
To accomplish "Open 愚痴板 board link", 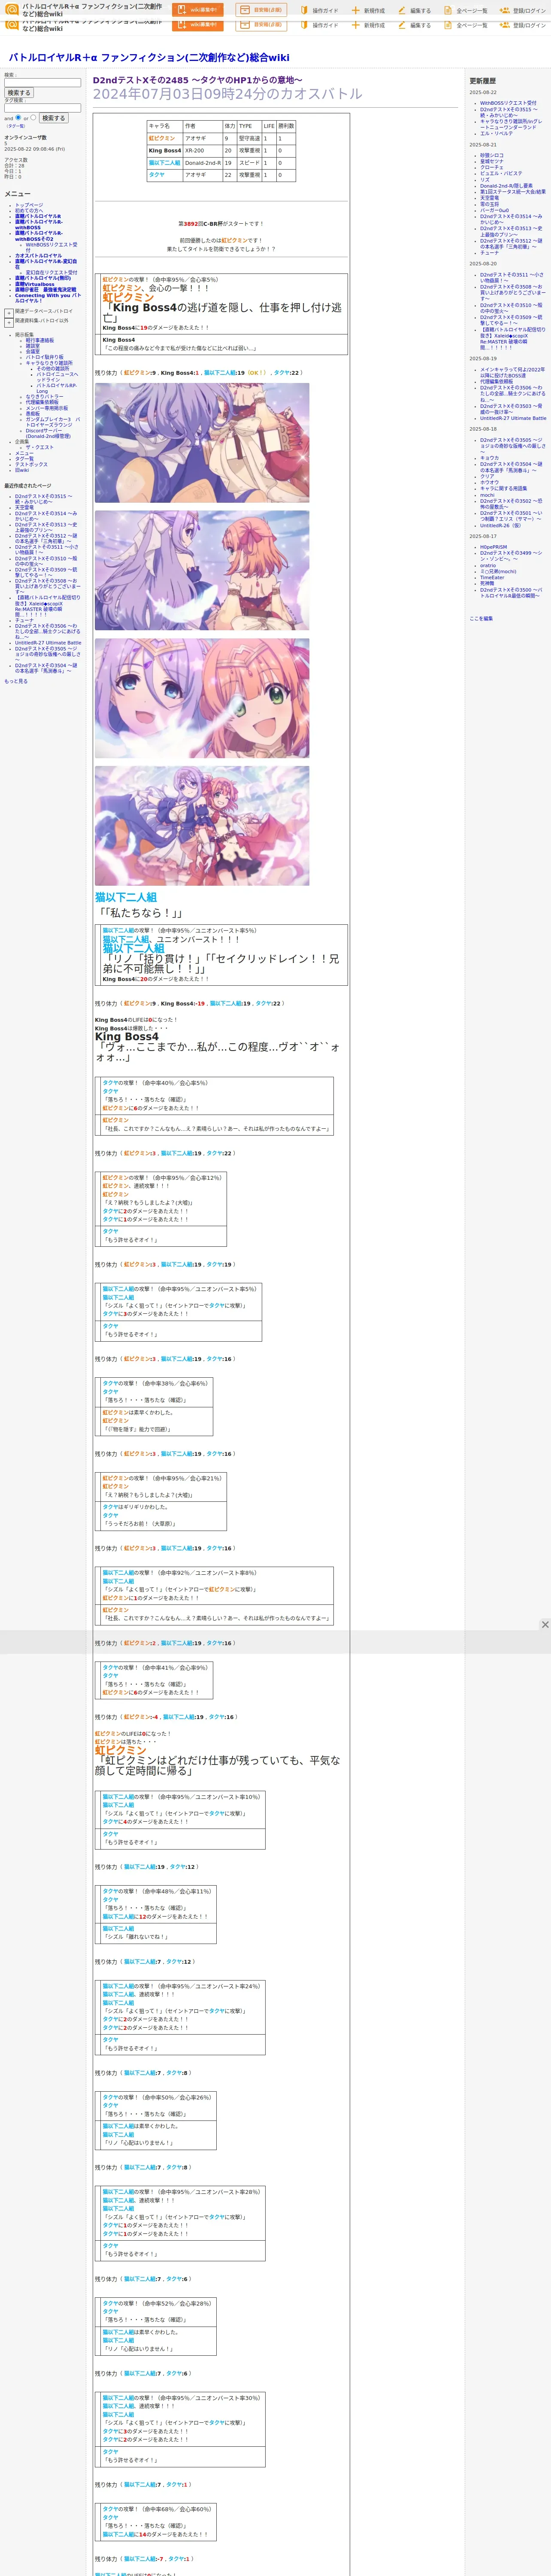I will click(x=33, y=413).
